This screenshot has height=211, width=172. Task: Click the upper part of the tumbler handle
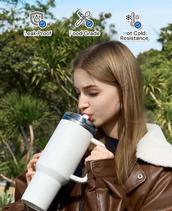pyautogui.click(x=97, y=143)
